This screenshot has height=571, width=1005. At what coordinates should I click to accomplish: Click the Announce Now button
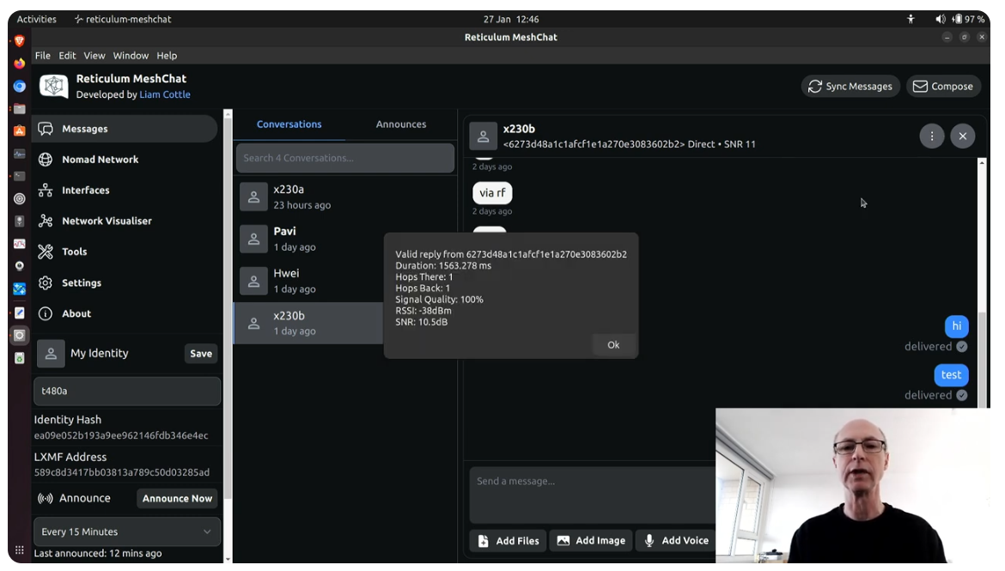[x=177, y=499]
